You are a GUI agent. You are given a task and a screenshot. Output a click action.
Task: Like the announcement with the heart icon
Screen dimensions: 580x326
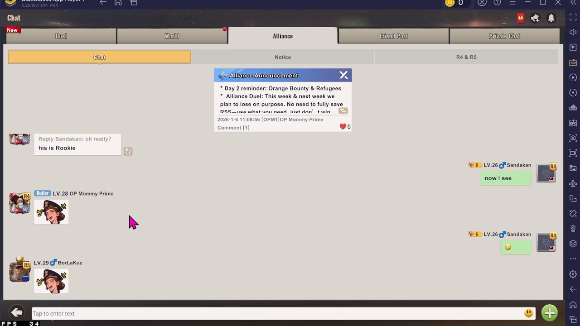(x=343, y=127)
